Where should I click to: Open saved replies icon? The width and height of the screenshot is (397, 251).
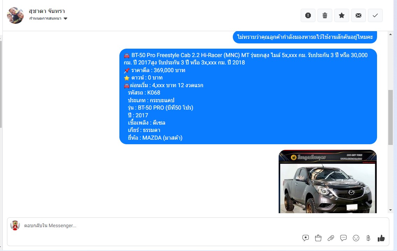point(306,238)
